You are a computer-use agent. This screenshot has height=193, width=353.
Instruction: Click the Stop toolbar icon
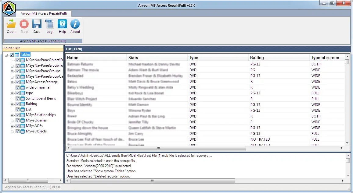24,24
